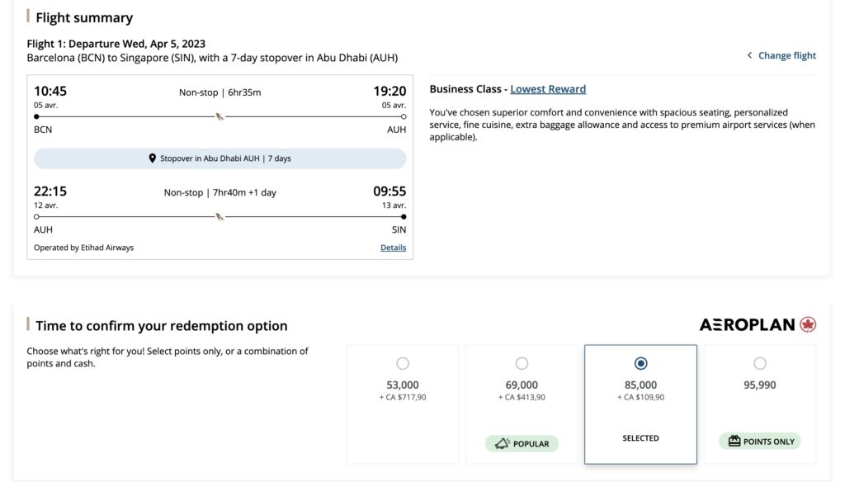Image resolution: width=845 pixels, height=482 pixels.
Task: Open the Lowest Reward link
Action: pyautogui.click(x=549, y=87)
